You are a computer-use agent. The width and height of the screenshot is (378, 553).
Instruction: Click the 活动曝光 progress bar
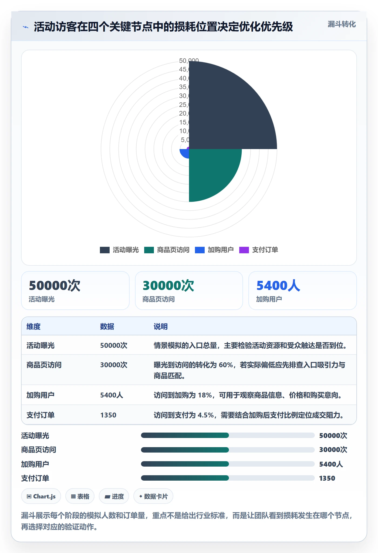(228, 435)
